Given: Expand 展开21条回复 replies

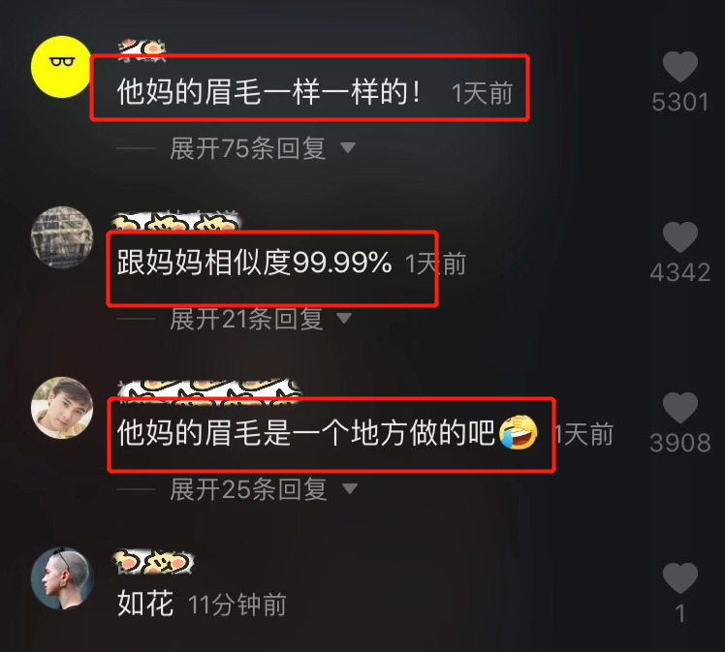Looking at the screenshot, I should click(246, 319).
